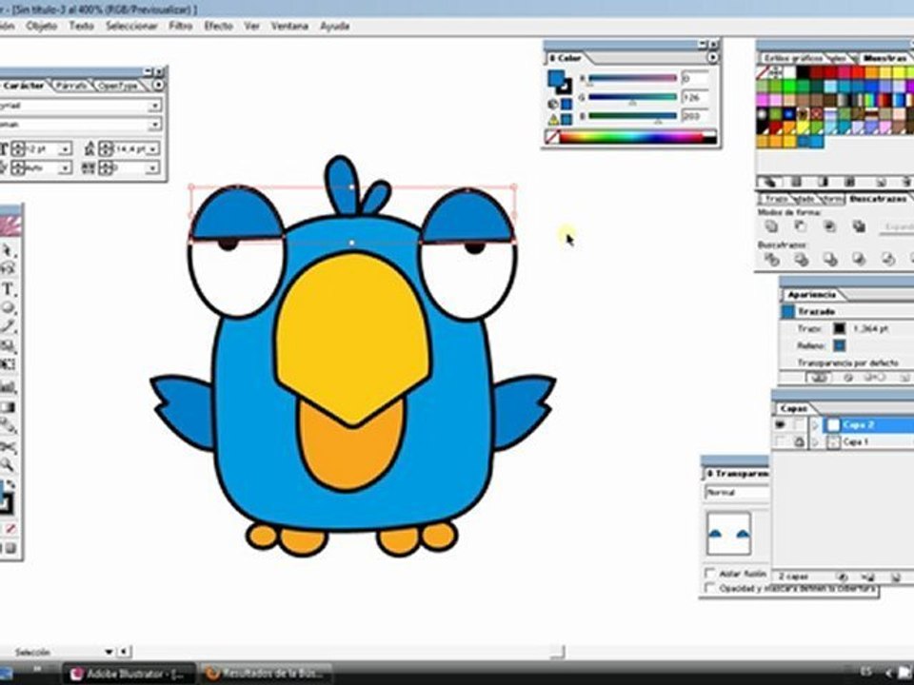Click the Outline pathfinder icon
Screen dimensions: 914x685
[x=887, y=259]
